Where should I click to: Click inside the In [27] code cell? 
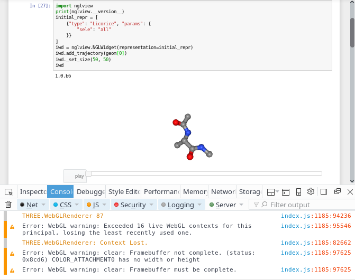point(193,35)
